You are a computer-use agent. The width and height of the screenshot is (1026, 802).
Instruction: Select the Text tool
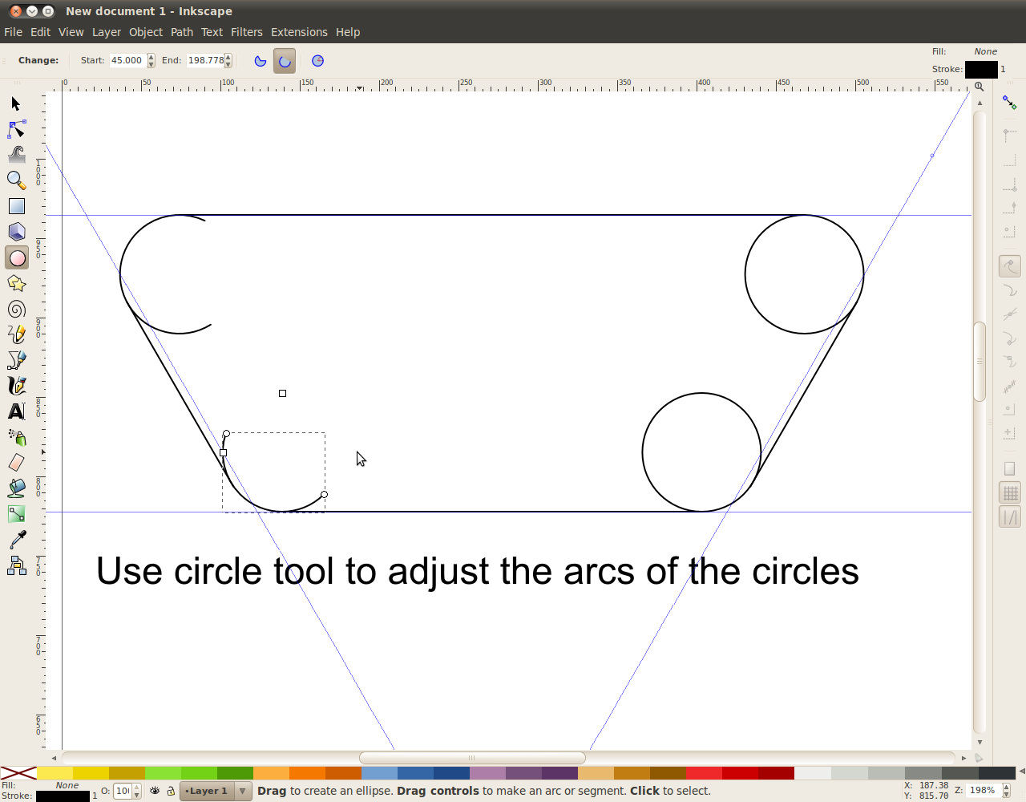[17, 411]
